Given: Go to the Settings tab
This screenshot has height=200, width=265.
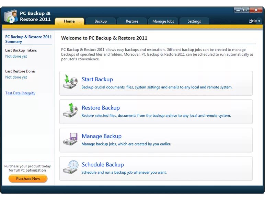Looking at the screenshot, I should pos(194,21).
